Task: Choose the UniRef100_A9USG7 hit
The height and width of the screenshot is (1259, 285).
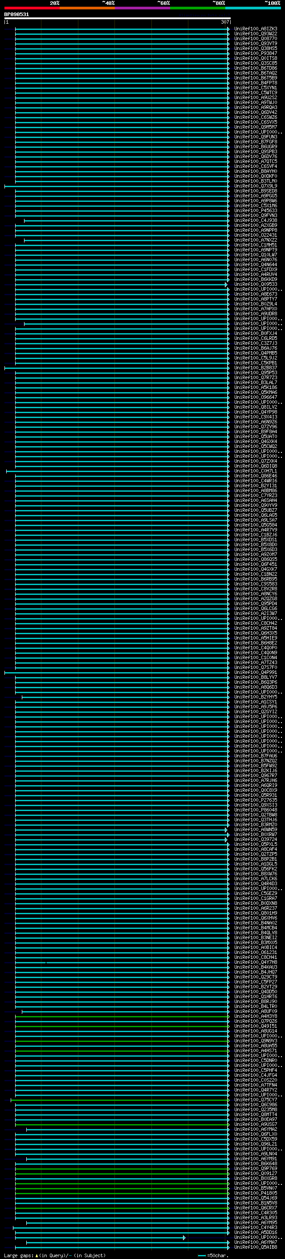Action: [255, 1125]
